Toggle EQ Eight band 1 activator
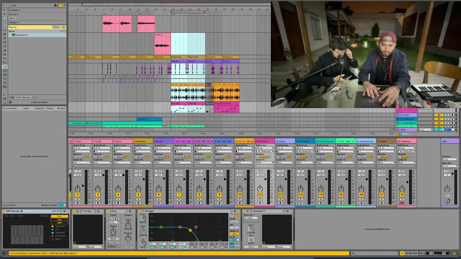The width and height of the screenshot is (461, 259). pyautogui.click(x=152, y=247)
